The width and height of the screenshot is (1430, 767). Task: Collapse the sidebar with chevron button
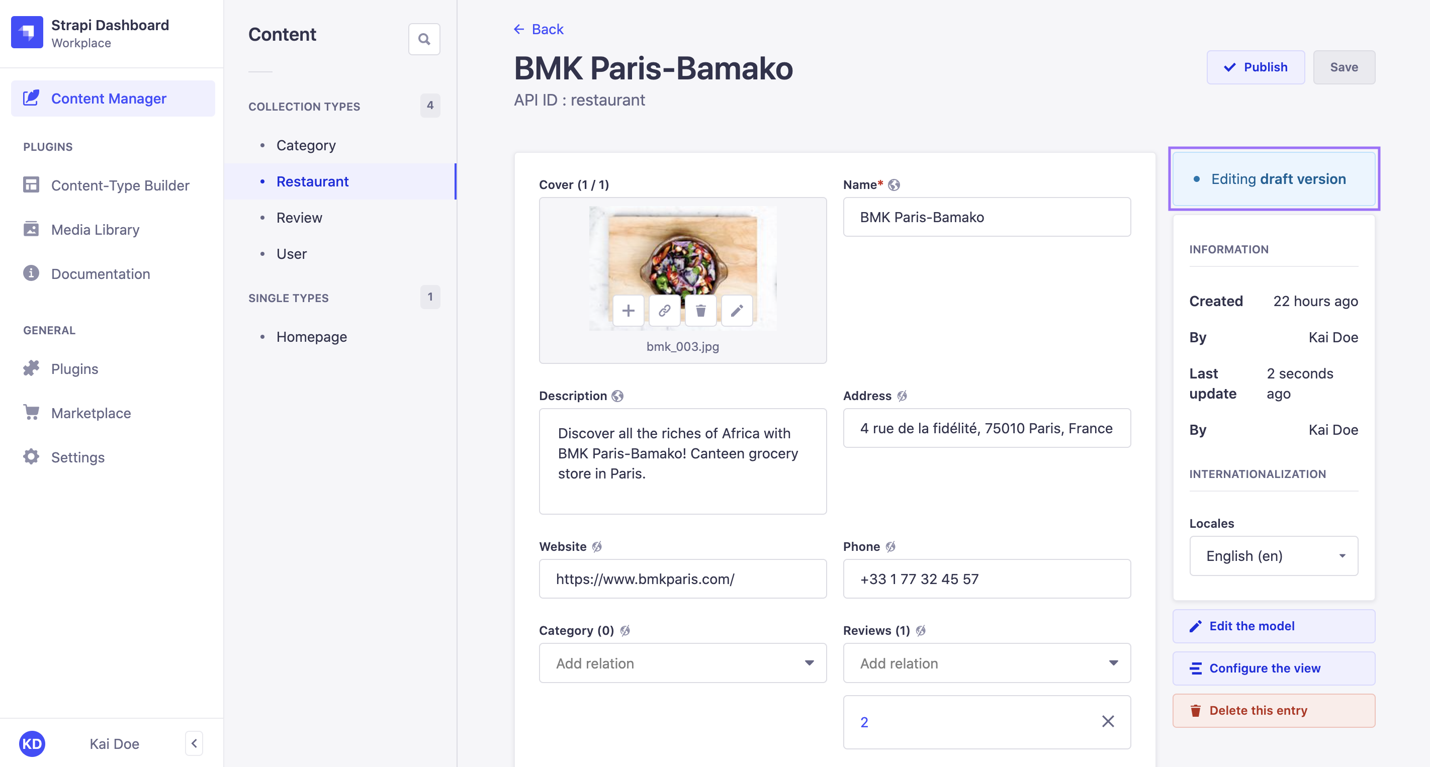194,744
